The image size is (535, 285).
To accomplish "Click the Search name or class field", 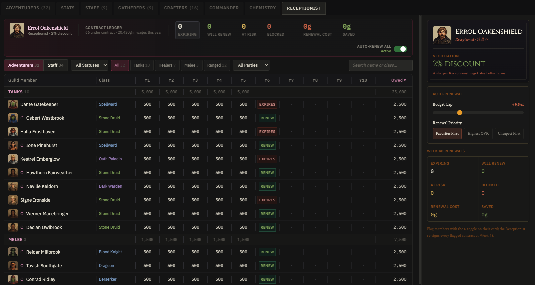I will click(x=380, y=65).
